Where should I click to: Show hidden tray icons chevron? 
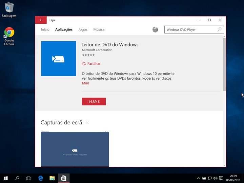(x=198, y=178)
